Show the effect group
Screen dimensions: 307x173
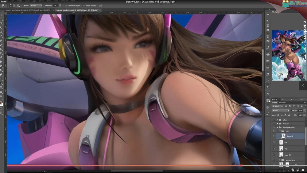(x=274, y=120)
